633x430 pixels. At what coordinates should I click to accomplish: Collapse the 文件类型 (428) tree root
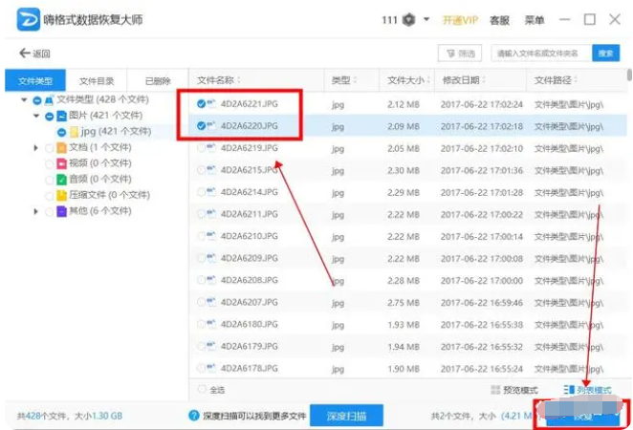[24, 99]
